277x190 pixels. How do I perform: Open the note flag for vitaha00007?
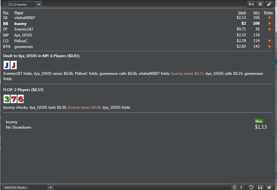pos(270,17)
